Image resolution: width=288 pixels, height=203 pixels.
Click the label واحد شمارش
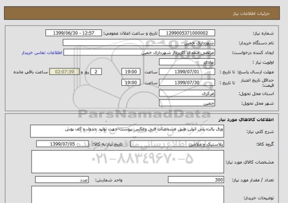click(x=108, y=180)
